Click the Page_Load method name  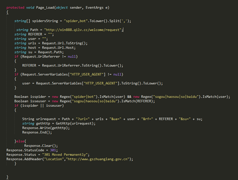click(45, 7)
